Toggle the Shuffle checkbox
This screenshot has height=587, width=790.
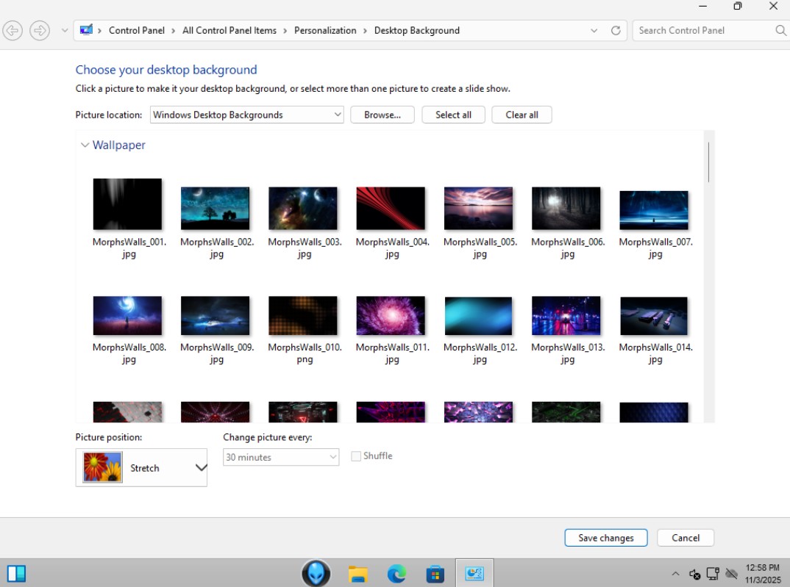357,456
